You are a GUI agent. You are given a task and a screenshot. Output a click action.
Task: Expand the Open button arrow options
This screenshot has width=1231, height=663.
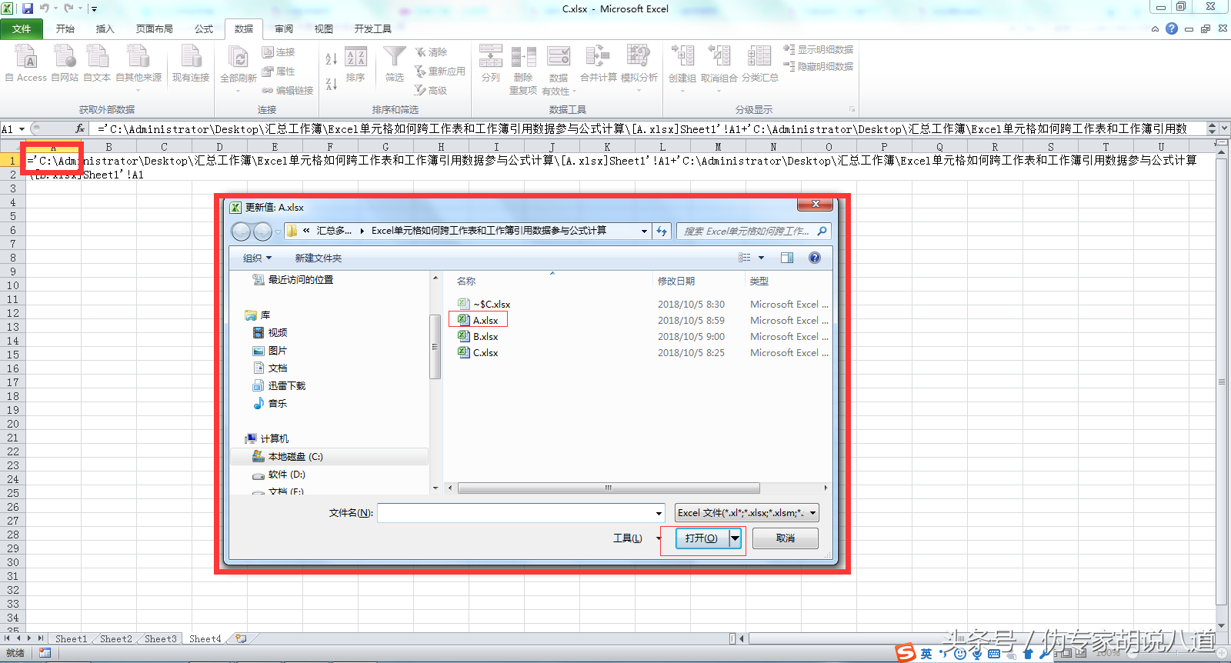(736, 538)
